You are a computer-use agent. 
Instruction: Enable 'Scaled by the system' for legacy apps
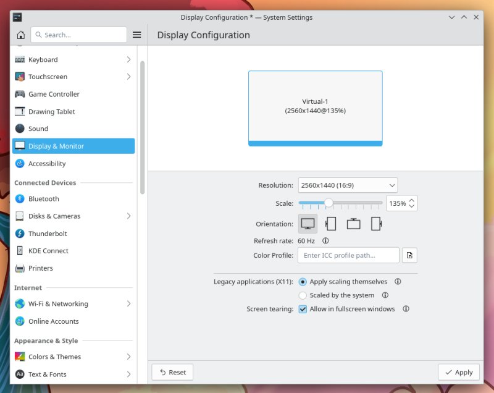tap(303, 295)
